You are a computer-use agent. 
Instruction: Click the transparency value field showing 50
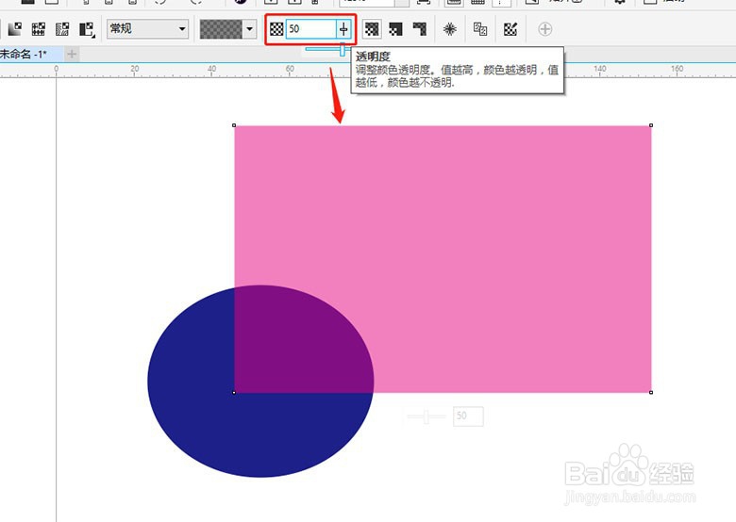point(310,29)
